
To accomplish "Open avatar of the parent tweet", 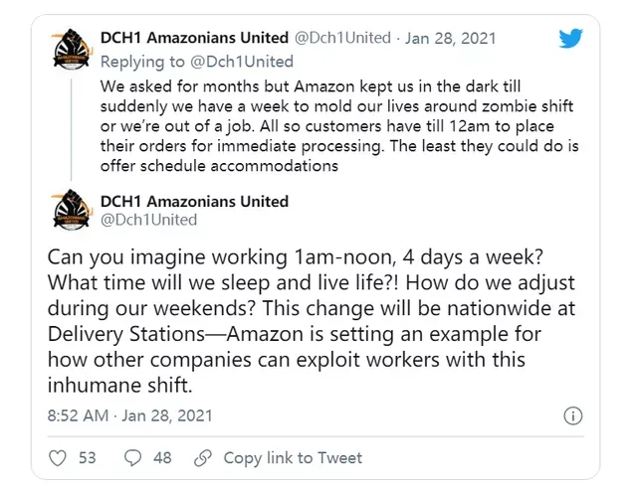I will (72, 49).
